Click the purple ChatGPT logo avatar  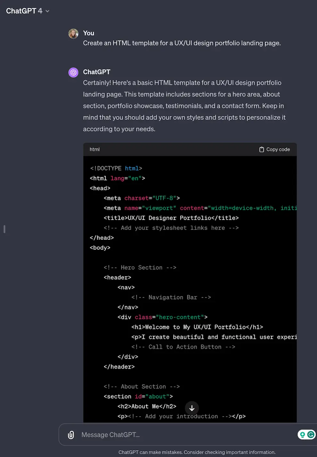[x=73, y=72]
